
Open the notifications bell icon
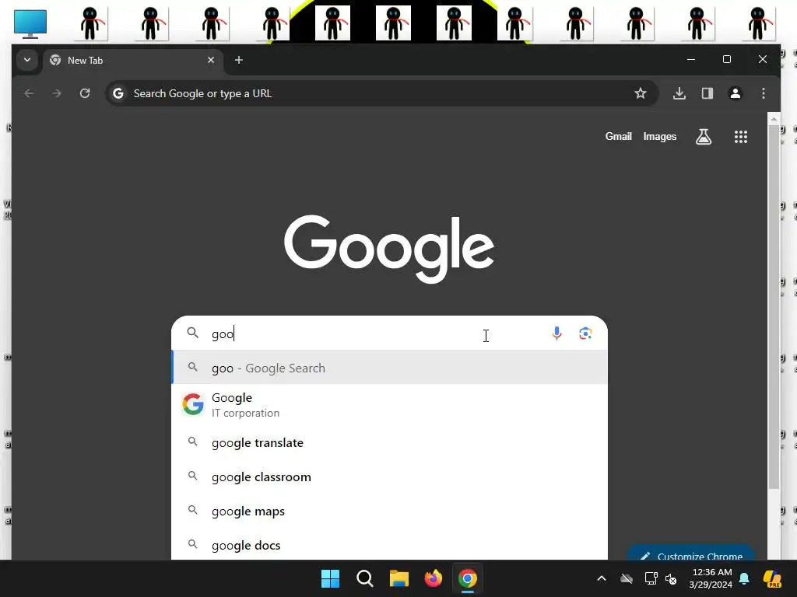coord(744,578)
